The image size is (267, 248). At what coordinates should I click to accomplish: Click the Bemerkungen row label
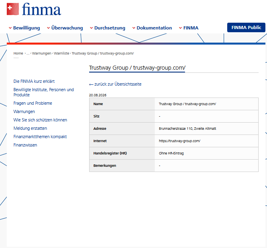tap(105, 166)
